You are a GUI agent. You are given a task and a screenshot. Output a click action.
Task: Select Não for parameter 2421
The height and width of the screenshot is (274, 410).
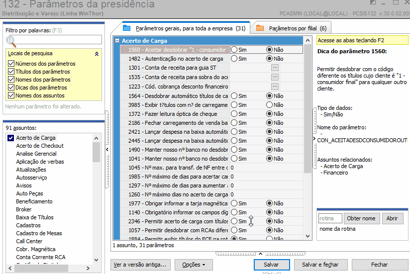coord(269,132)
